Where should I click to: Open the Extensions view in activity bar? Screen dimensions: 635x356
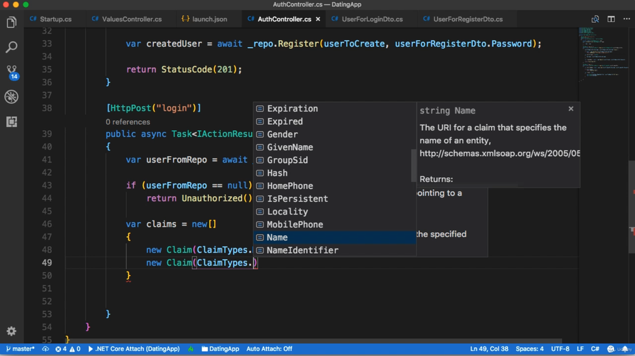tap(11, 121)
